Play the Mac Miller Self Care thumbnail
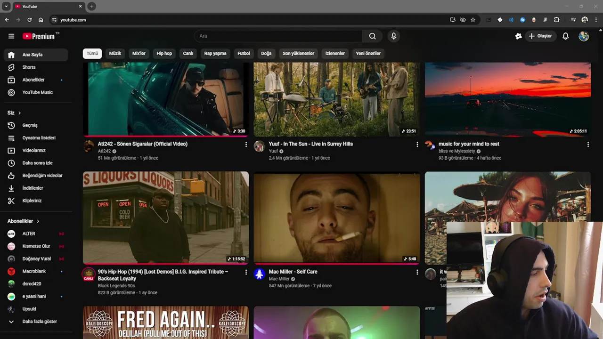This screenshot has width=603, height=339. pos(337,218)
